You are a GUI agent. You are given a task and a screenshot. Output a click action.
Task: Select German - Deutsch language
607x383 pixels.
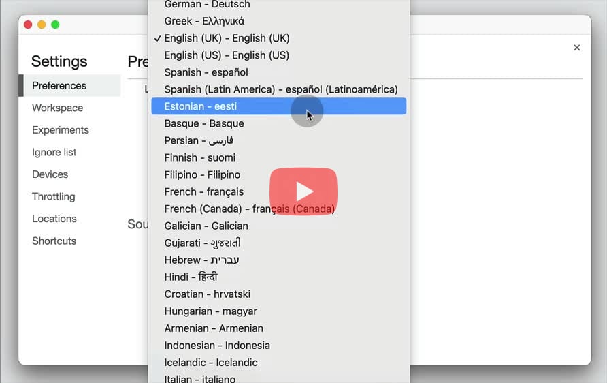[x=279, y=5]
